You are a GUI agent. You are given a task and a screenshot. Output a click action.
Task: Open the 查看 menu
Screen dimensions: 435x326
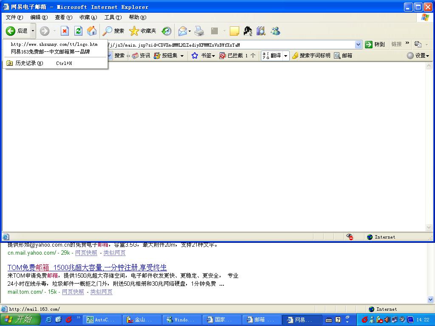click(64, 17)
